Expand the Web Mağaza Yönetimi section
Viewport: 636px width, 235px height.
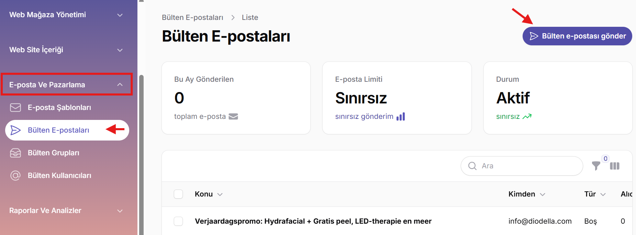tap(66, 15)
